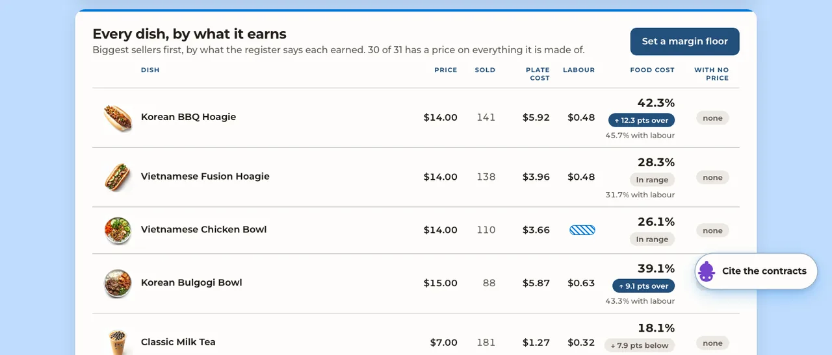Open the Korean BBQ Hoagie thumbnail

(118, 117)
